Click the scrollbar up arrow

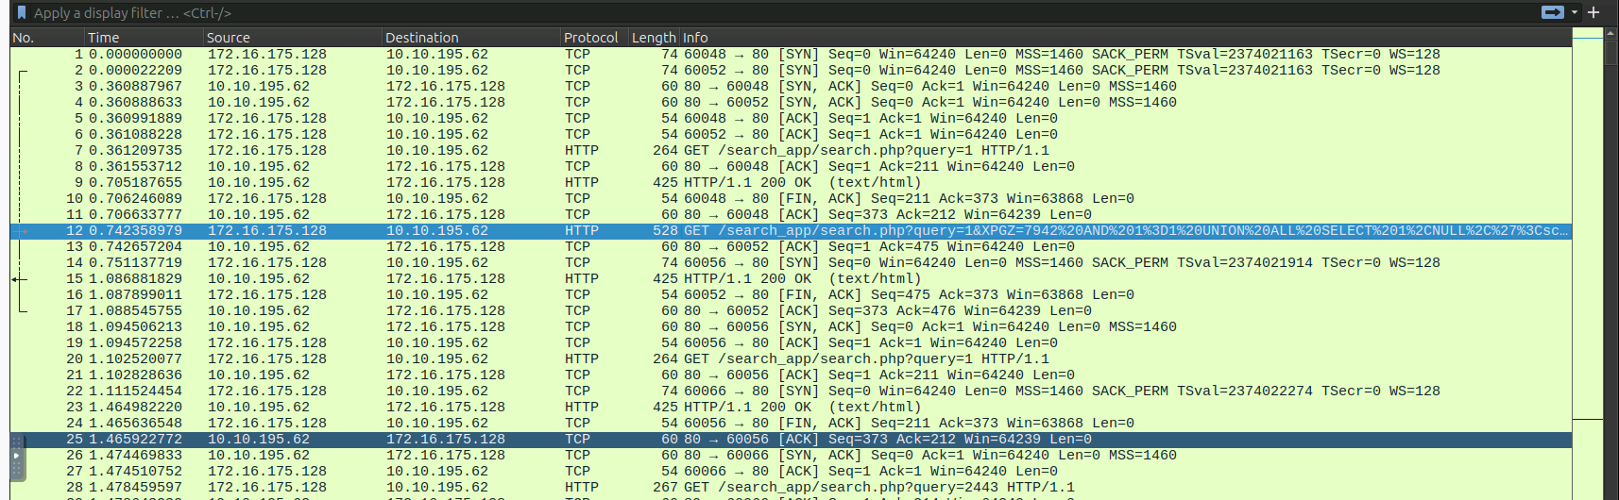coord(1611,33)
